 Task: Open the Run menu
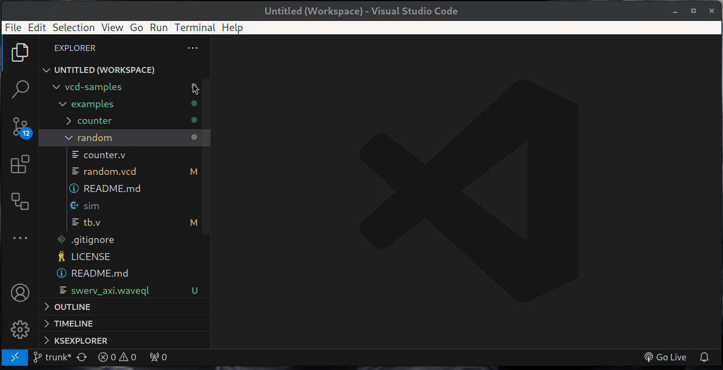tap(159, 27)
